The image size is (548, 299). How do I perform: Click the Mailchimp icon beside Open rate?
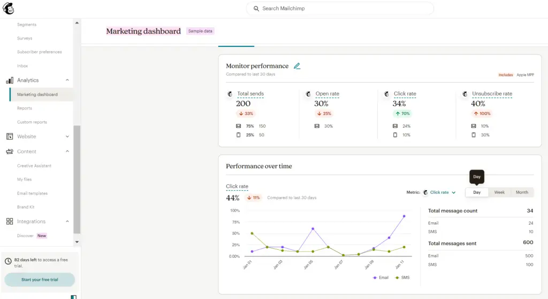(308, 94)
